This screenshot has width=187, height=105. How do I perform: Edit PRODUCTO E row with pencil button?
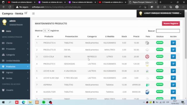173,64
